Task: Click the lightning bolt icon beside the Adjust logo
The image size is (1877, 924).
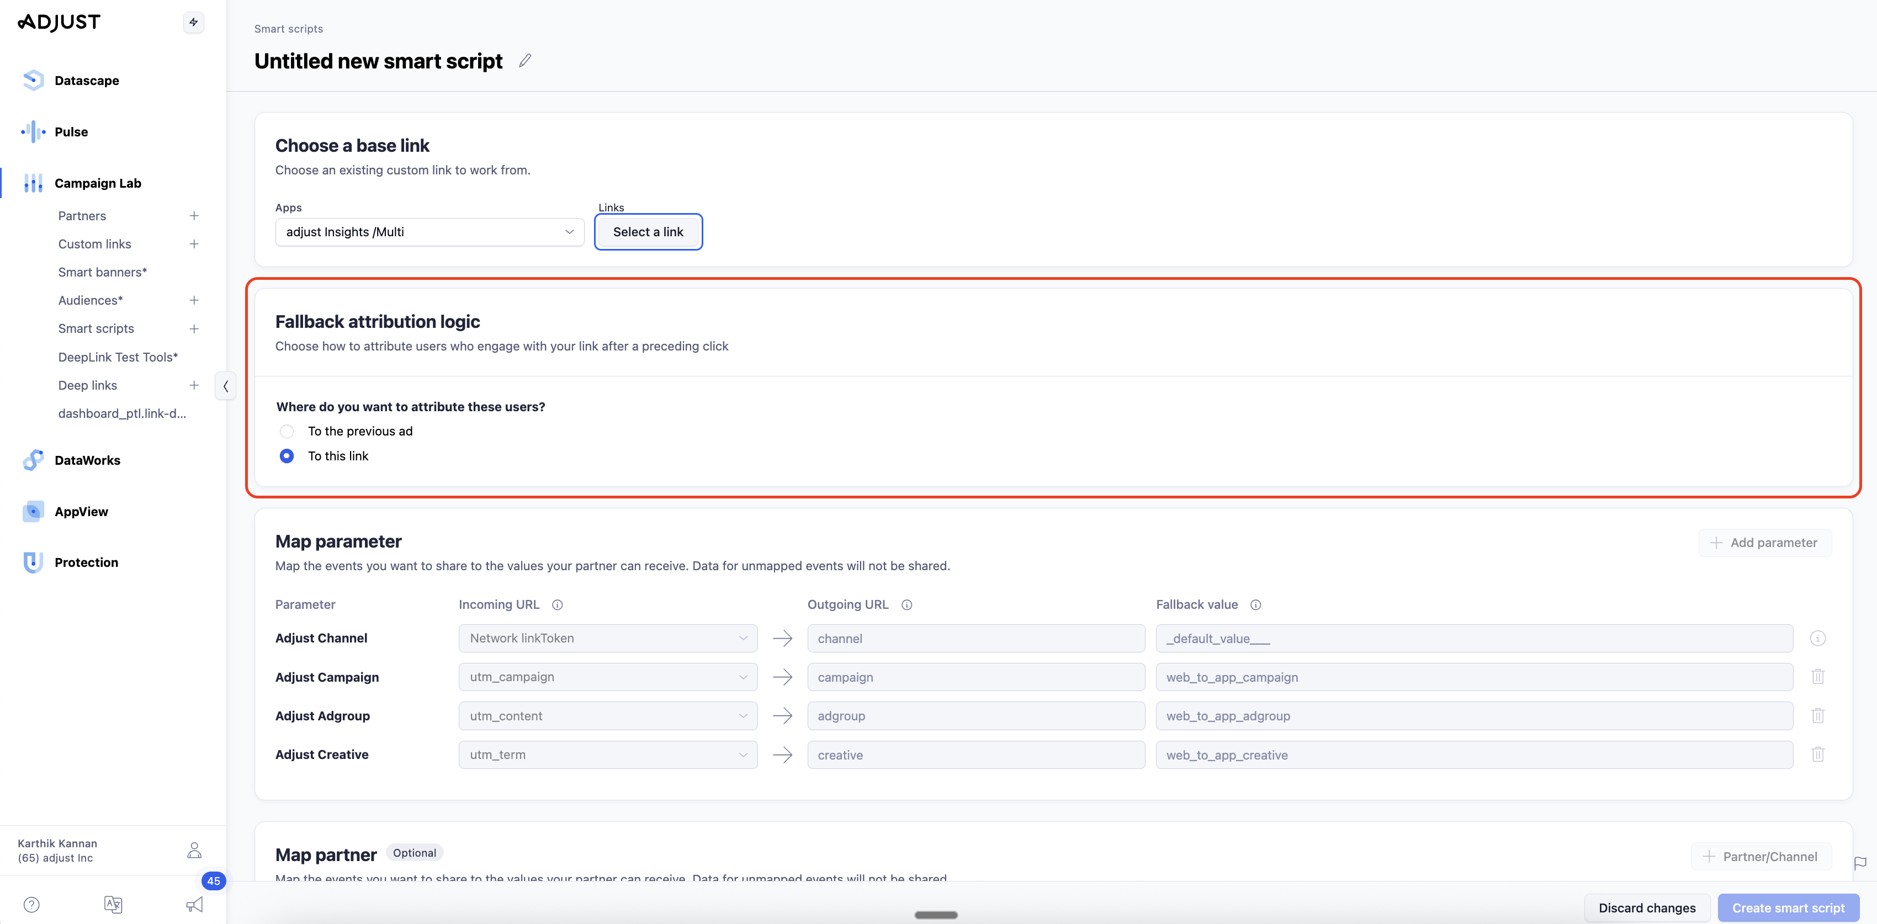Action: pyautogui.click(x=193, y=23)
